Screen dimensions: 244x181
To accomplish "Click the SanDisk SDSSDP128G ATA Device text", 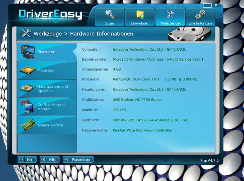I will pos(151,120).
